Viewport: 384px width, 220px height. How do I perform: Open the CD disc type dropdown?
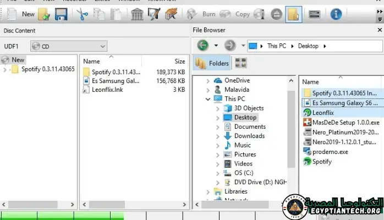[69, 46]
